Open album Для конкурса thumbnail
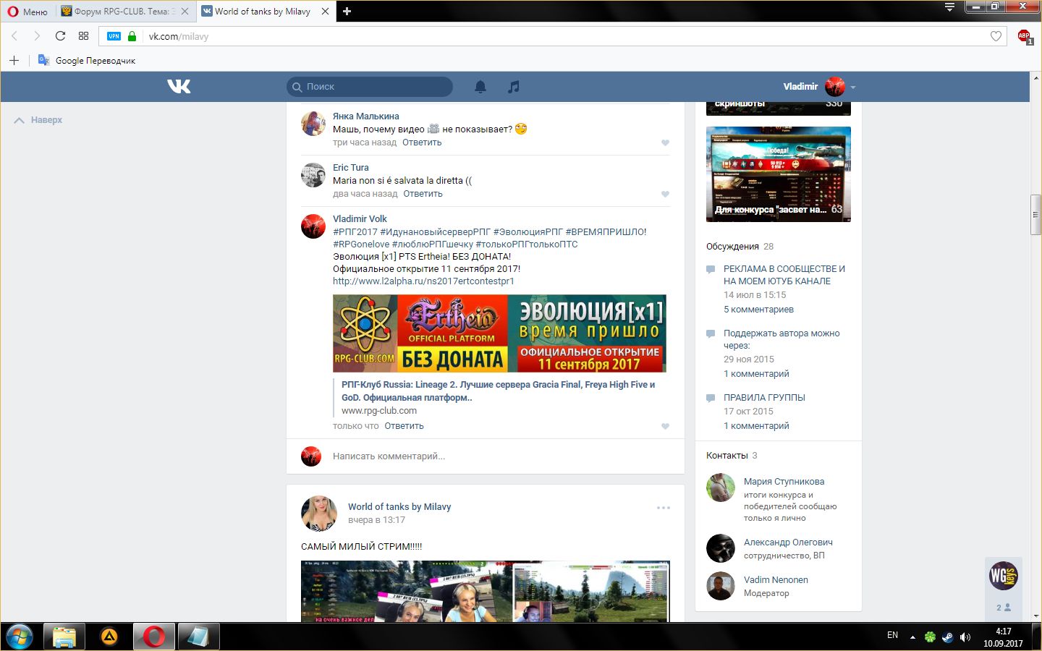The image size is (1042, 651). point(779,174)
